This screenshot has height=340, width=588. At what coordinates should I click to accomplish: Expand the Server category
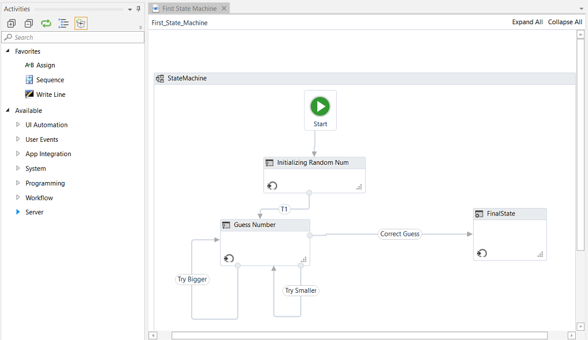pyautogui.click(x=17, y=211)
